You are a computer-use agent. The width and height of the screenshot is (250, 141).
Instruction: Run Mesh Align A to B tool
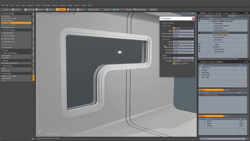tap(16, 42)
